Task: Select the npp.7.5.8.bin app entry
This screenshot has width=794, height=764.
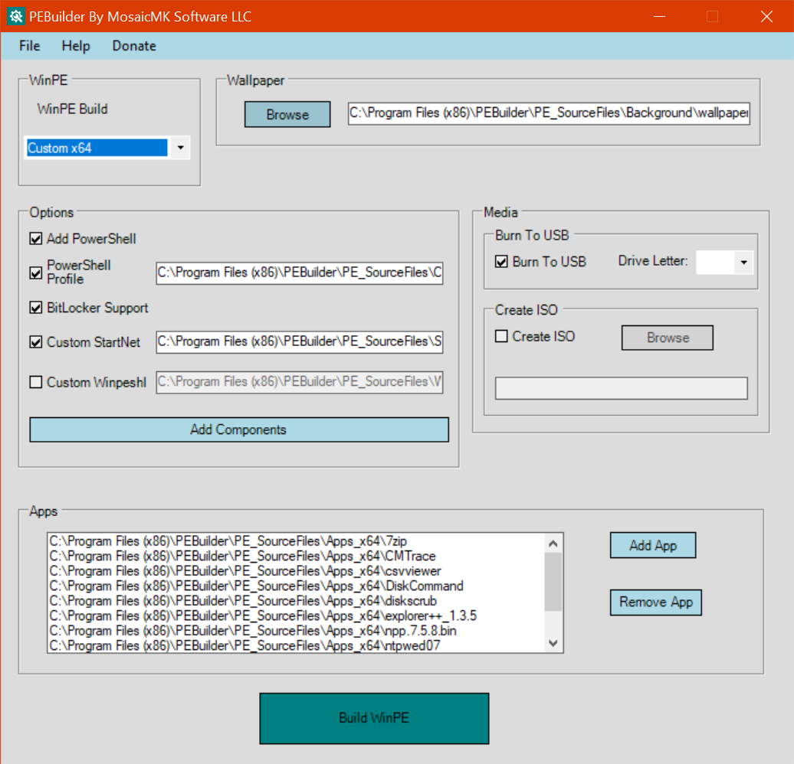Action: tap(297, 631)
